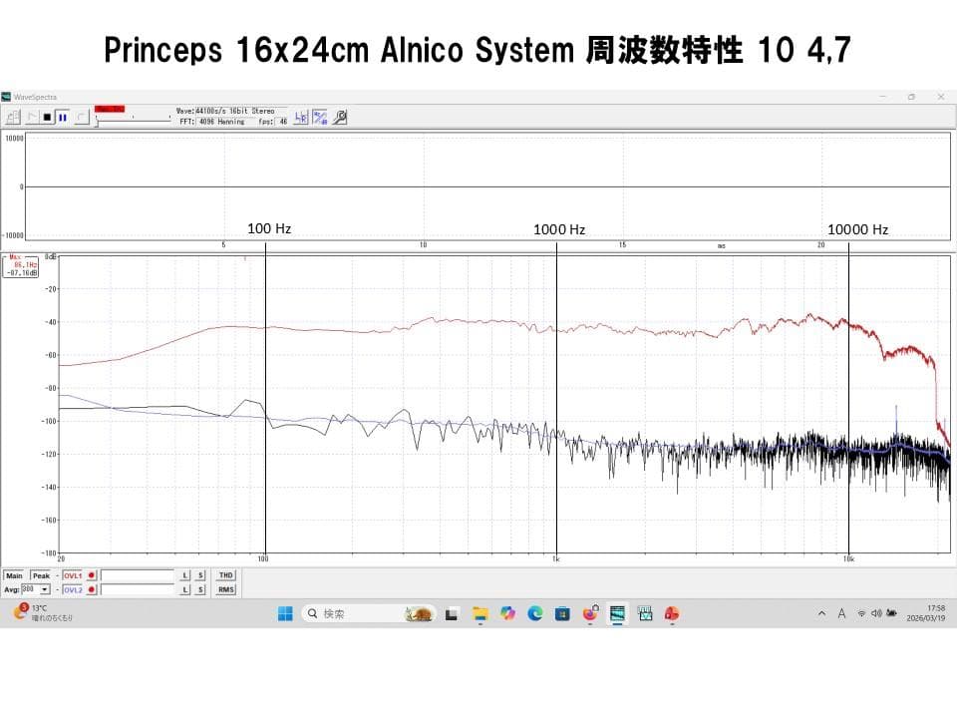This screenshot has width=957, height=718.
Task: Open the wave generator app taskbar icon
Action: (645, 613)
